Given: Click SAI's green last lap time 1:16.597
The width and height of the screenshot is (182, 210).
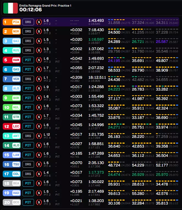Looking at the screenshot, I should [x=96, y=39].
